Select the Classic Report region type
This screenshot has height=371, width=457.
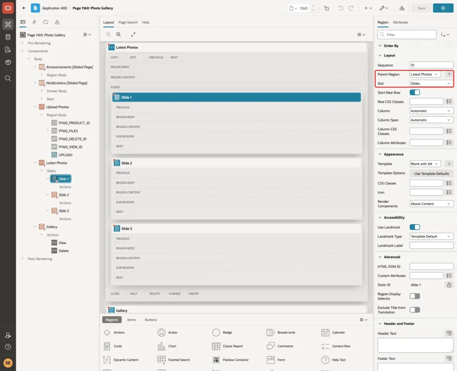pyautogui.click(x=228, y=346)
